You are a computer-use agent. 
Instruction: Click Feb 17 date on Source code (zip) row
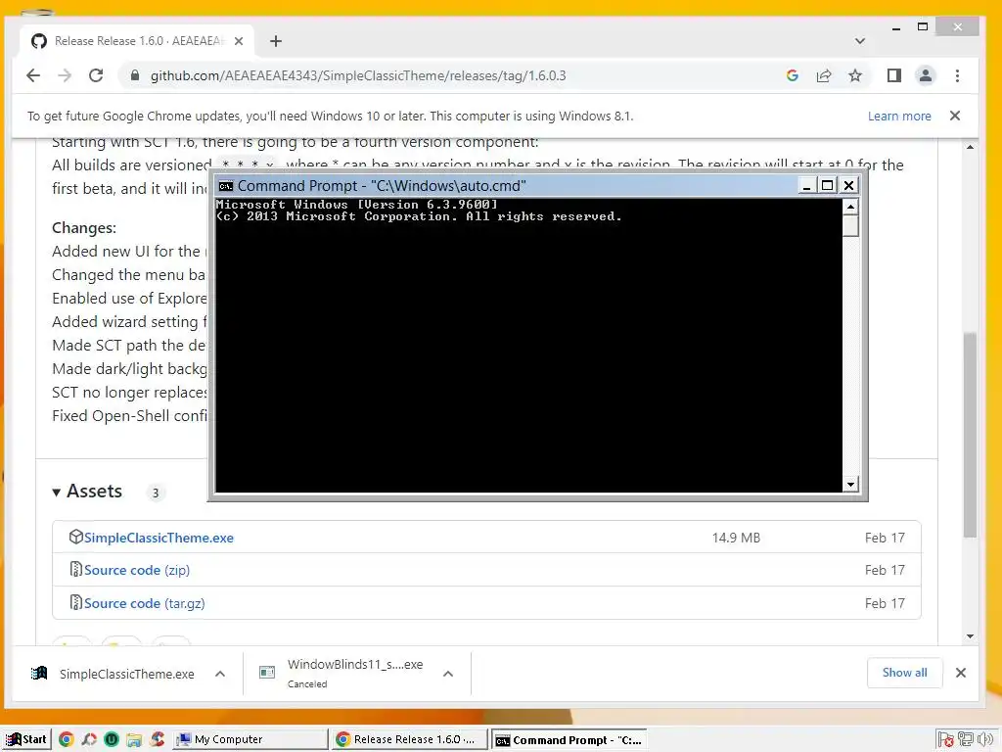pyautogui.click(x=885, y=570)
